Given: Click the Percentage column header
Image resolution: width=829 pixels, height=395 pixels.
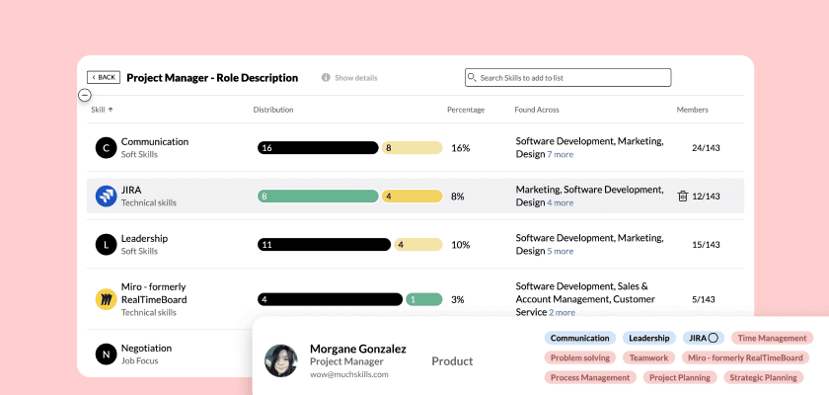Looking at the screenshot, I should point(466,110).
